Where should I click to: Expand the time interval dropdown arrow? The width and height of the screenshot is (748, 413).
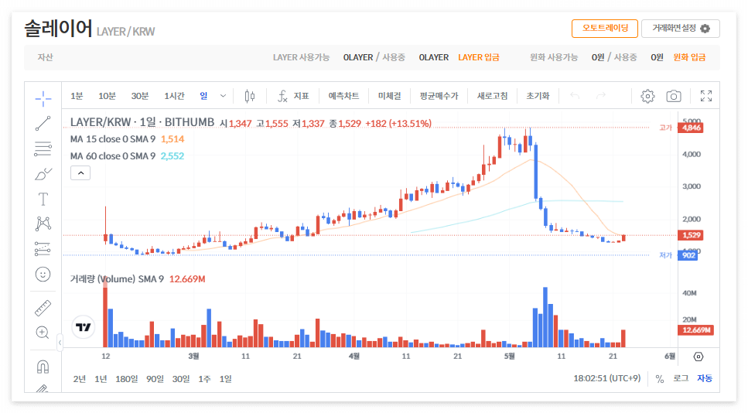pos(223,97)
